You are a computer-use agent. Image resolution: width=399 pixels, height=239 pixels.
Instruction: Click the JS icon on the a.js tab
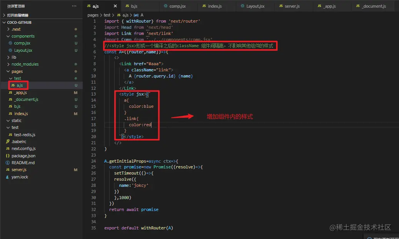coord(88,6)
